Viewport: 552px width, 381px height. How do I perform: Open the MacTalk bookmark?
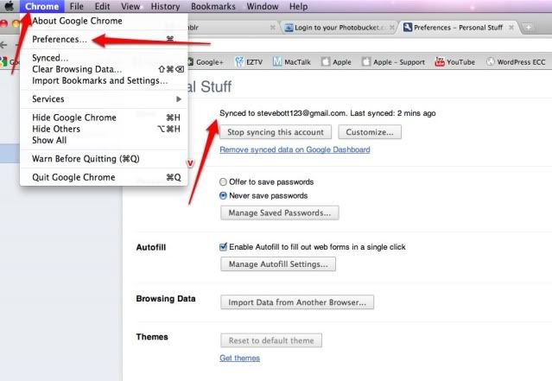(292, 62)
